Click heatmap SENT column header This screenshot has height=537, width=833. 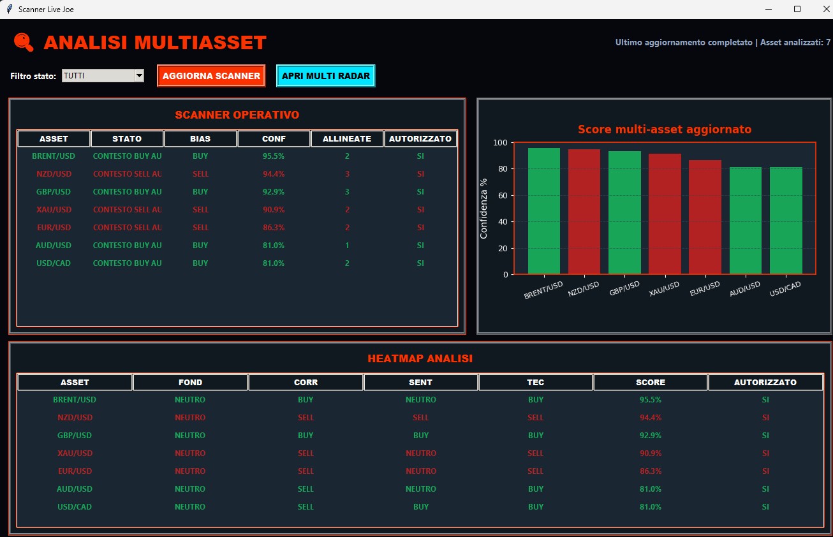[x=421, y=382]
